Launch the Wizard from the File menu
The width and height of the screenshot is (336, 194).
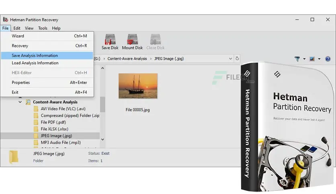point(18,36)
